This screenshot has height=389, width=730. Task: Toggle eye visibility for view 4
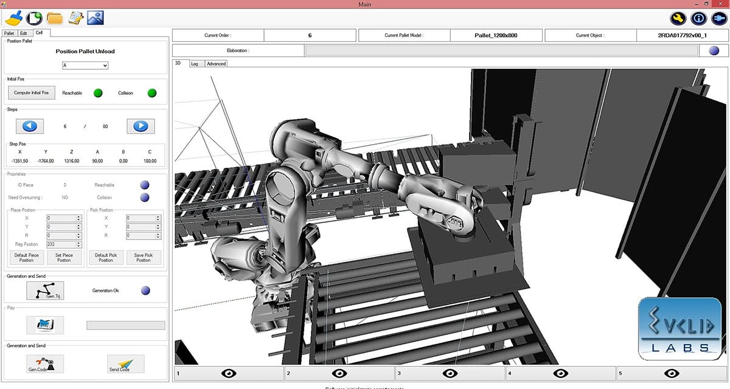(561, 373)
